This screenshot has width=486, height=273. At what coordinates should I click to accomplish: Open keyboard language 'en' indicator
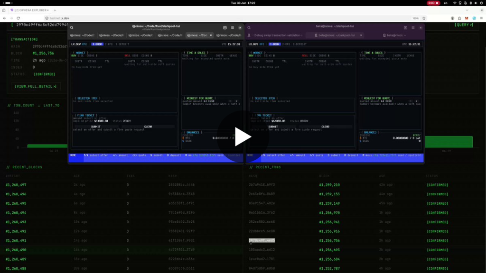[446, 3]
